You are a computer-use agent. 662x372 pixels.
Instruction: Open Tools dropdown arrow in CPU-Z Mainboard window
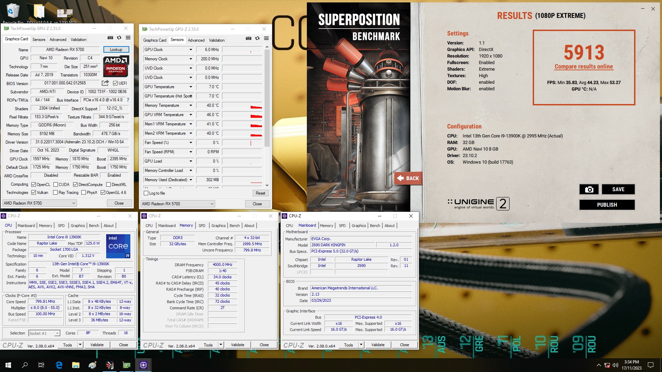point(361,345)
